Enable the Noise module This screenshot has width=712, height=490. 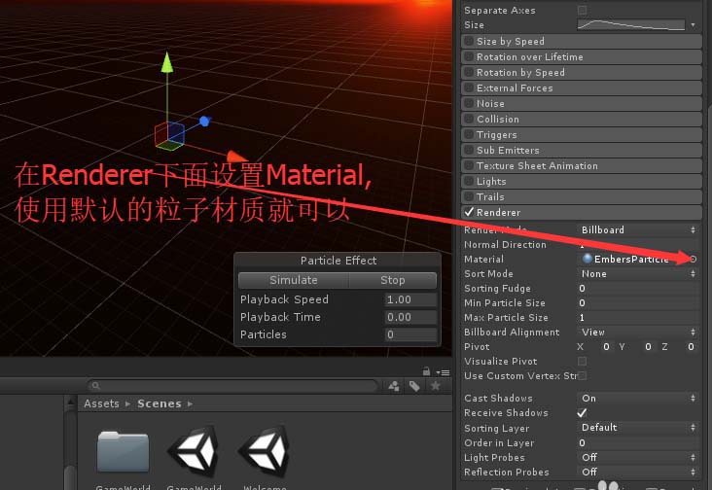click(x=469, y=103)
